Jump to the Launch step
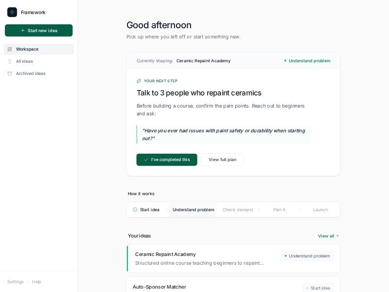 click(320, 210)
